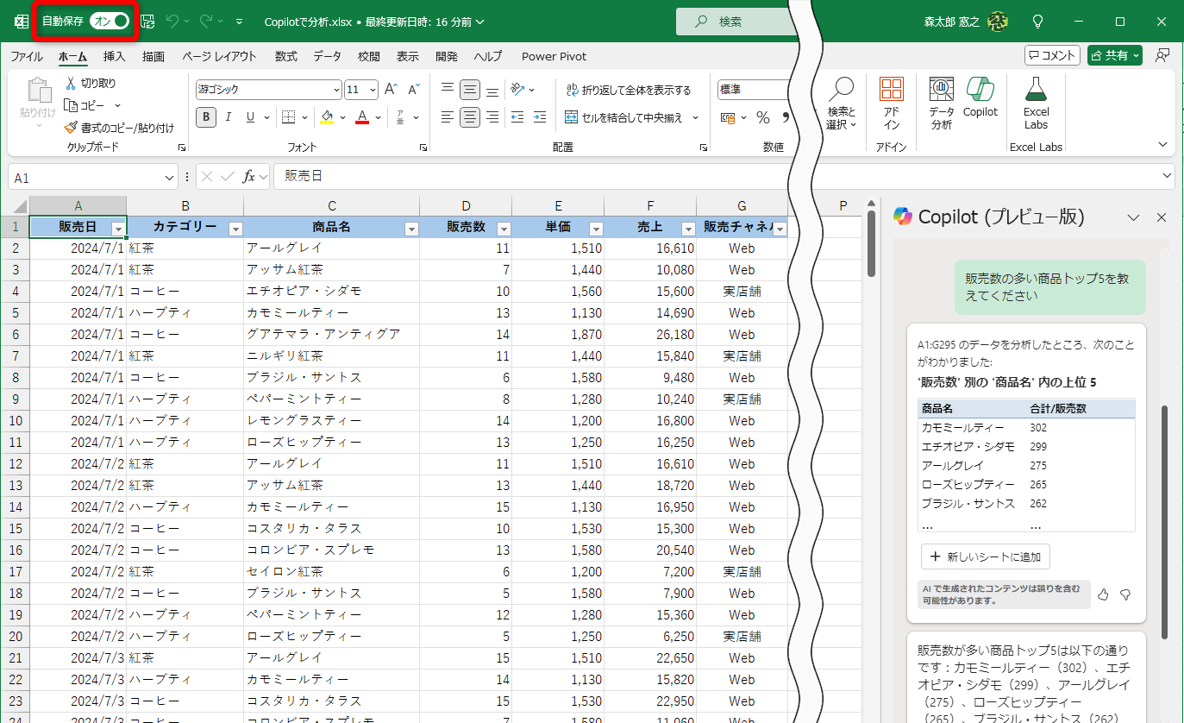The image size is (1184, 723).
Task: Click the percent style icon
Action: click(x=762, y=116)
